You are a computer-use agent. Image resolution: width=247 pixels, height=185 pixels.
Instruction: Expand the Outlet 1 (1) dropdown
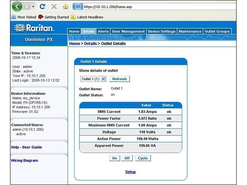(93, 79)
